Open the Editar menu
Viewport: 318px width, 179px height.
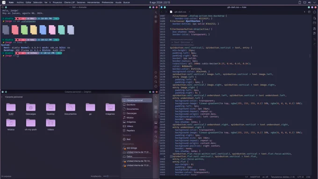coord(29,2)
